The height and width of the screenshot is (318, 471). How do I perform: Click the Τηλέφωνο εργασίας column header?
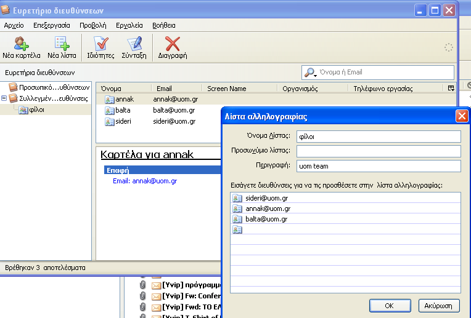coord(396,89)
